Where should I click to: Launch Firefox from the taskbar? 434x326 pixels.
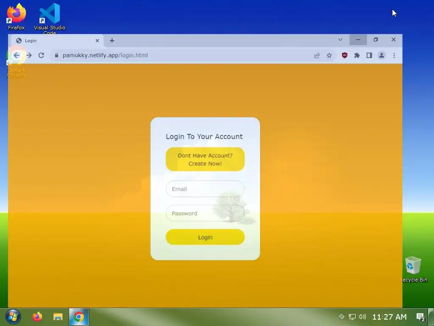pyautogui.click(x=37, y=317)
